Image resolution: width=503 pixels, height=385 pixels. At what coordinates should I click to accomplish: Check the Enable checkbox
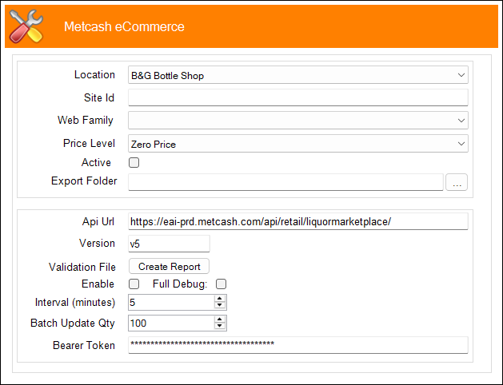tap(134, 284)
